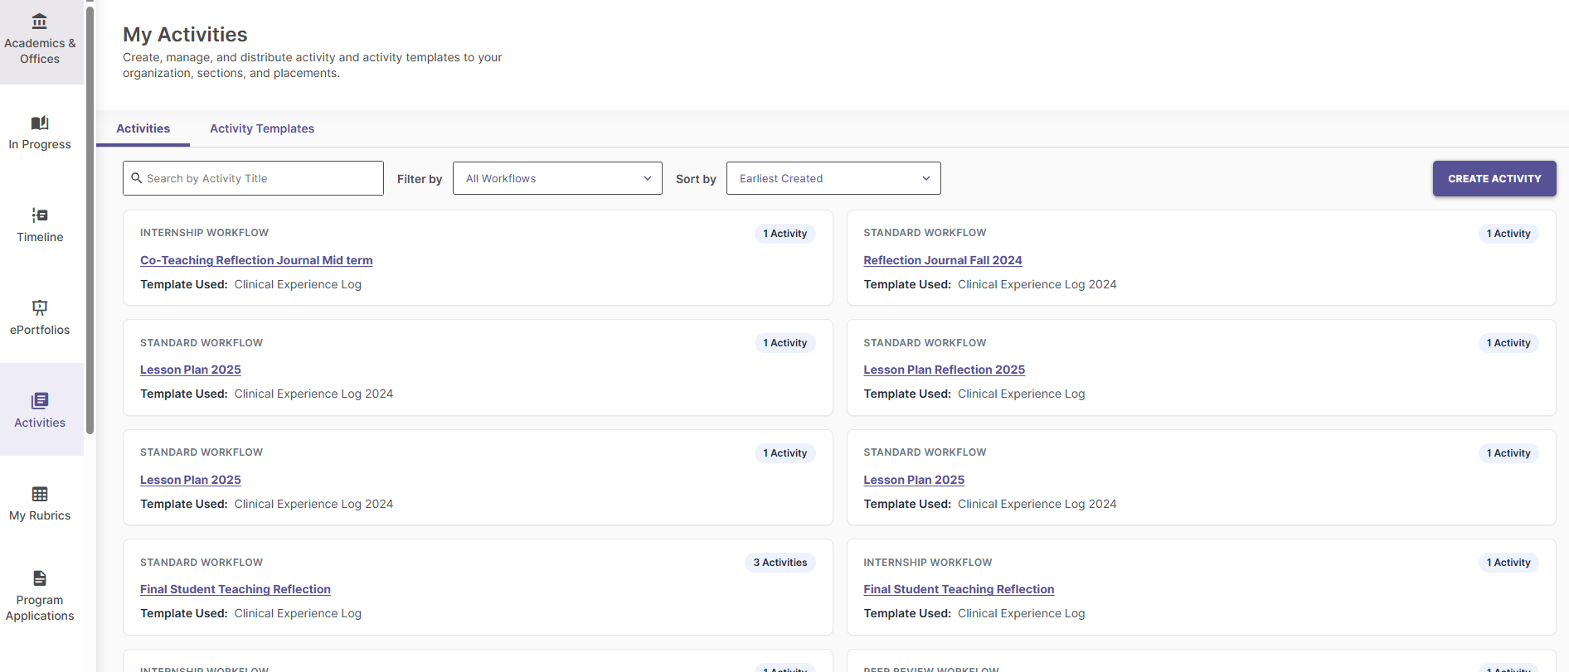Click the 1 Activity badge on Co-Teaching Reflection Journal
1569x672 pixels.
point(784,234)
